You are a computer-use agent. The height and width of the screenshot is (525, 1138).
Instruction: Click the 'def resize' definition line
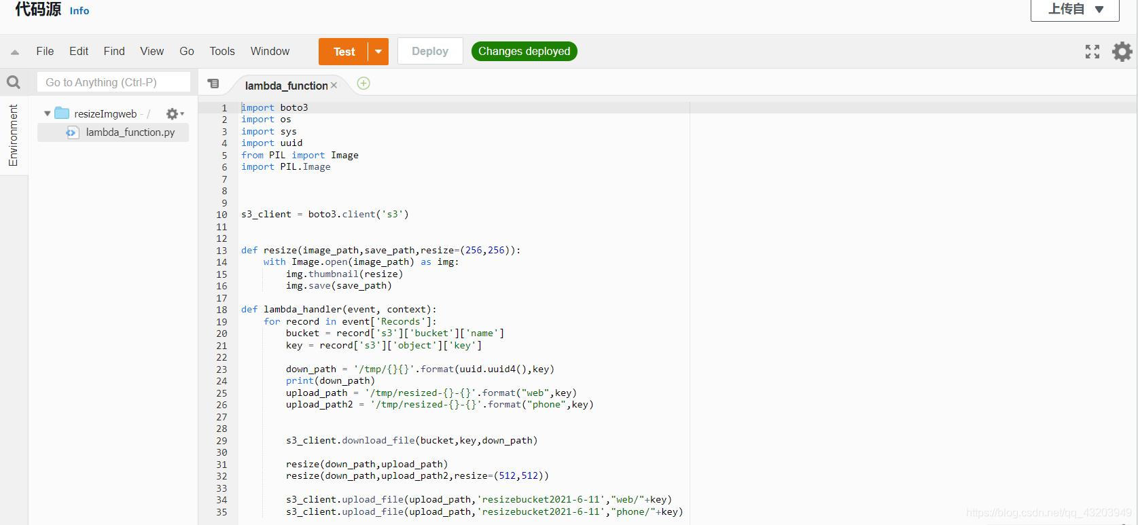(380, 250)
